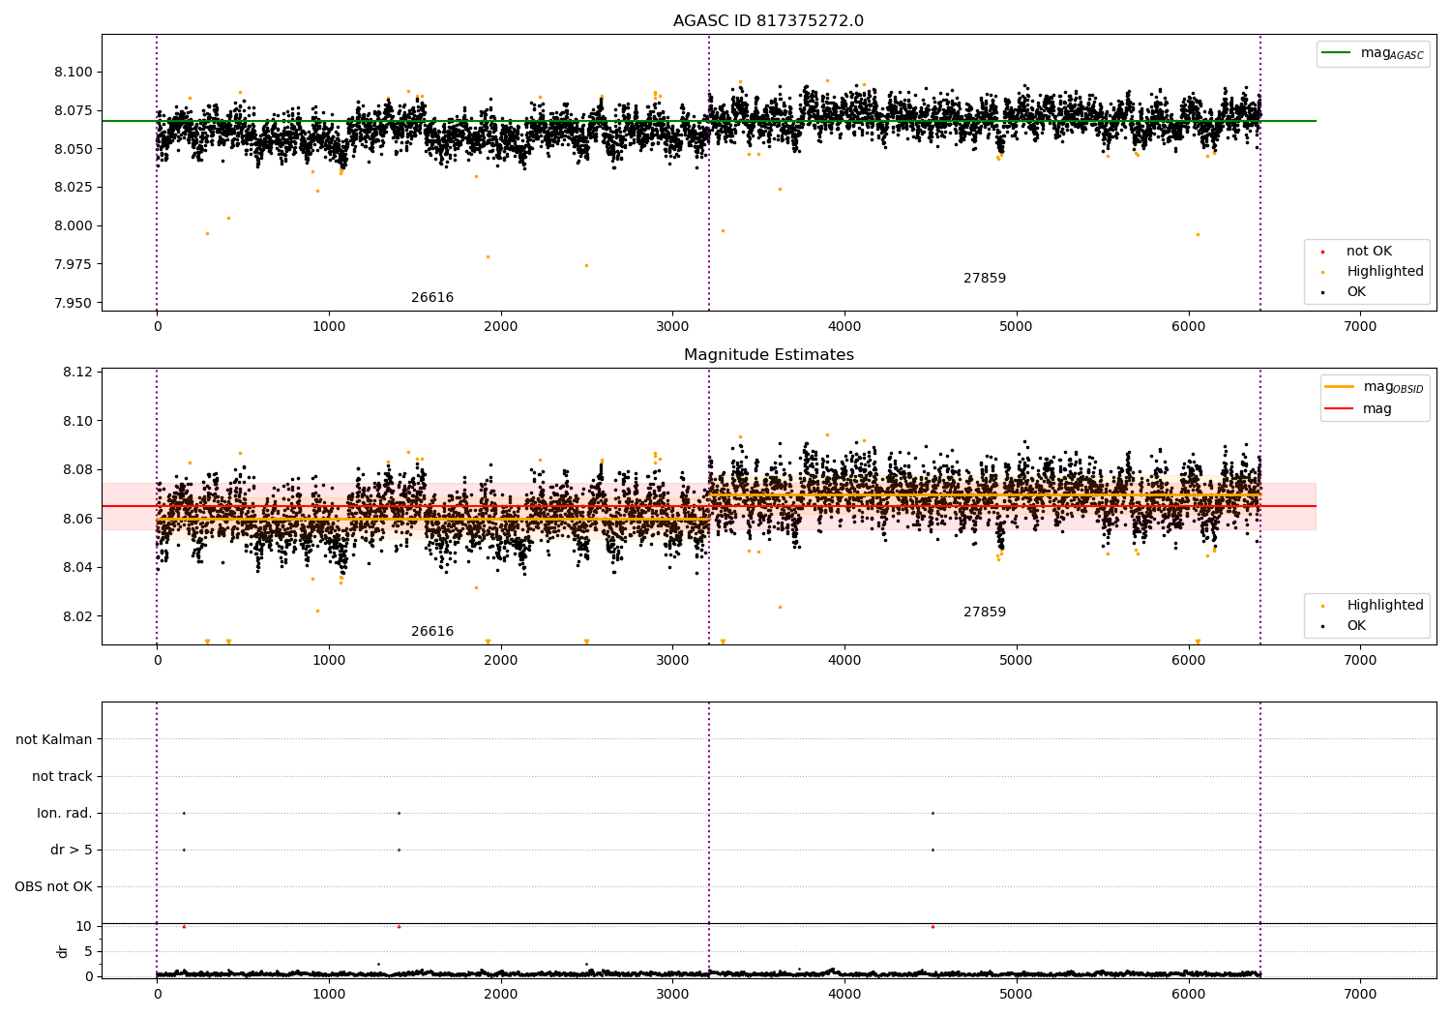Screen dimensions: 1451x1016
Task: Click the 8.12 tick in Magnitude Estimates
Action: (77, 373)
